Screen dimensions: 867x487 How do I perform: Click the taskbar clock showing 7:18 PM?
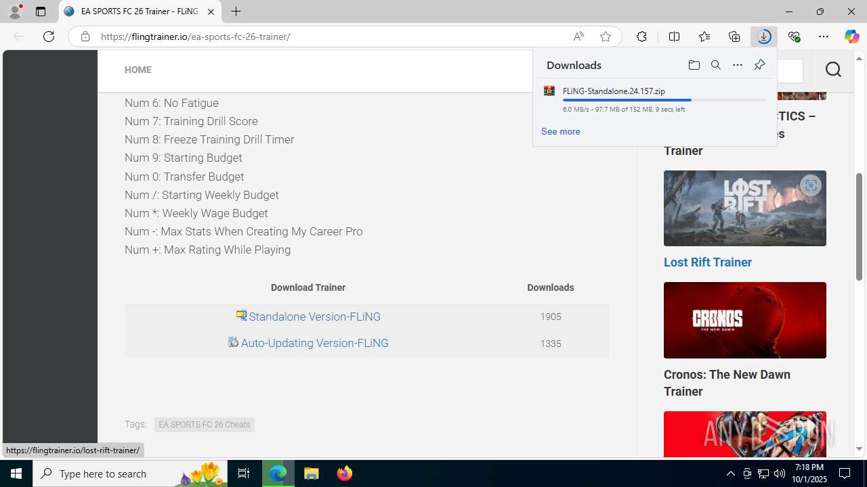tap(809, 473)
